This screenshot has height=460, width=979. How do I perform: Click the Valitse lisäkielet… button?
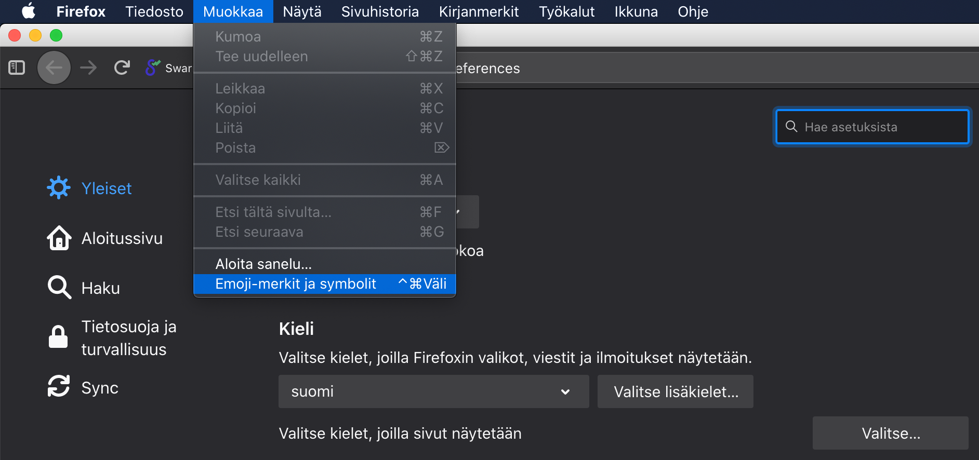point(676,391)
